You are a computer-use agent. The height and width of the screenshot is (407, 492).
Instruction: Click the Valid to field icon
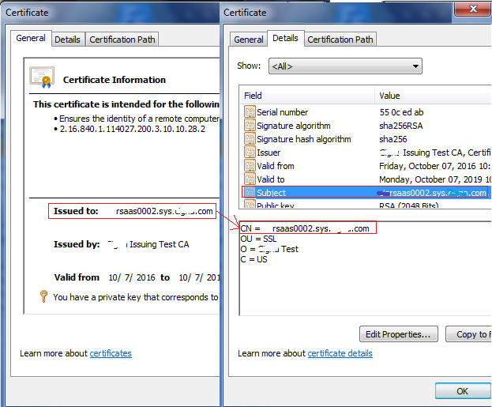(x=250, y=179)
